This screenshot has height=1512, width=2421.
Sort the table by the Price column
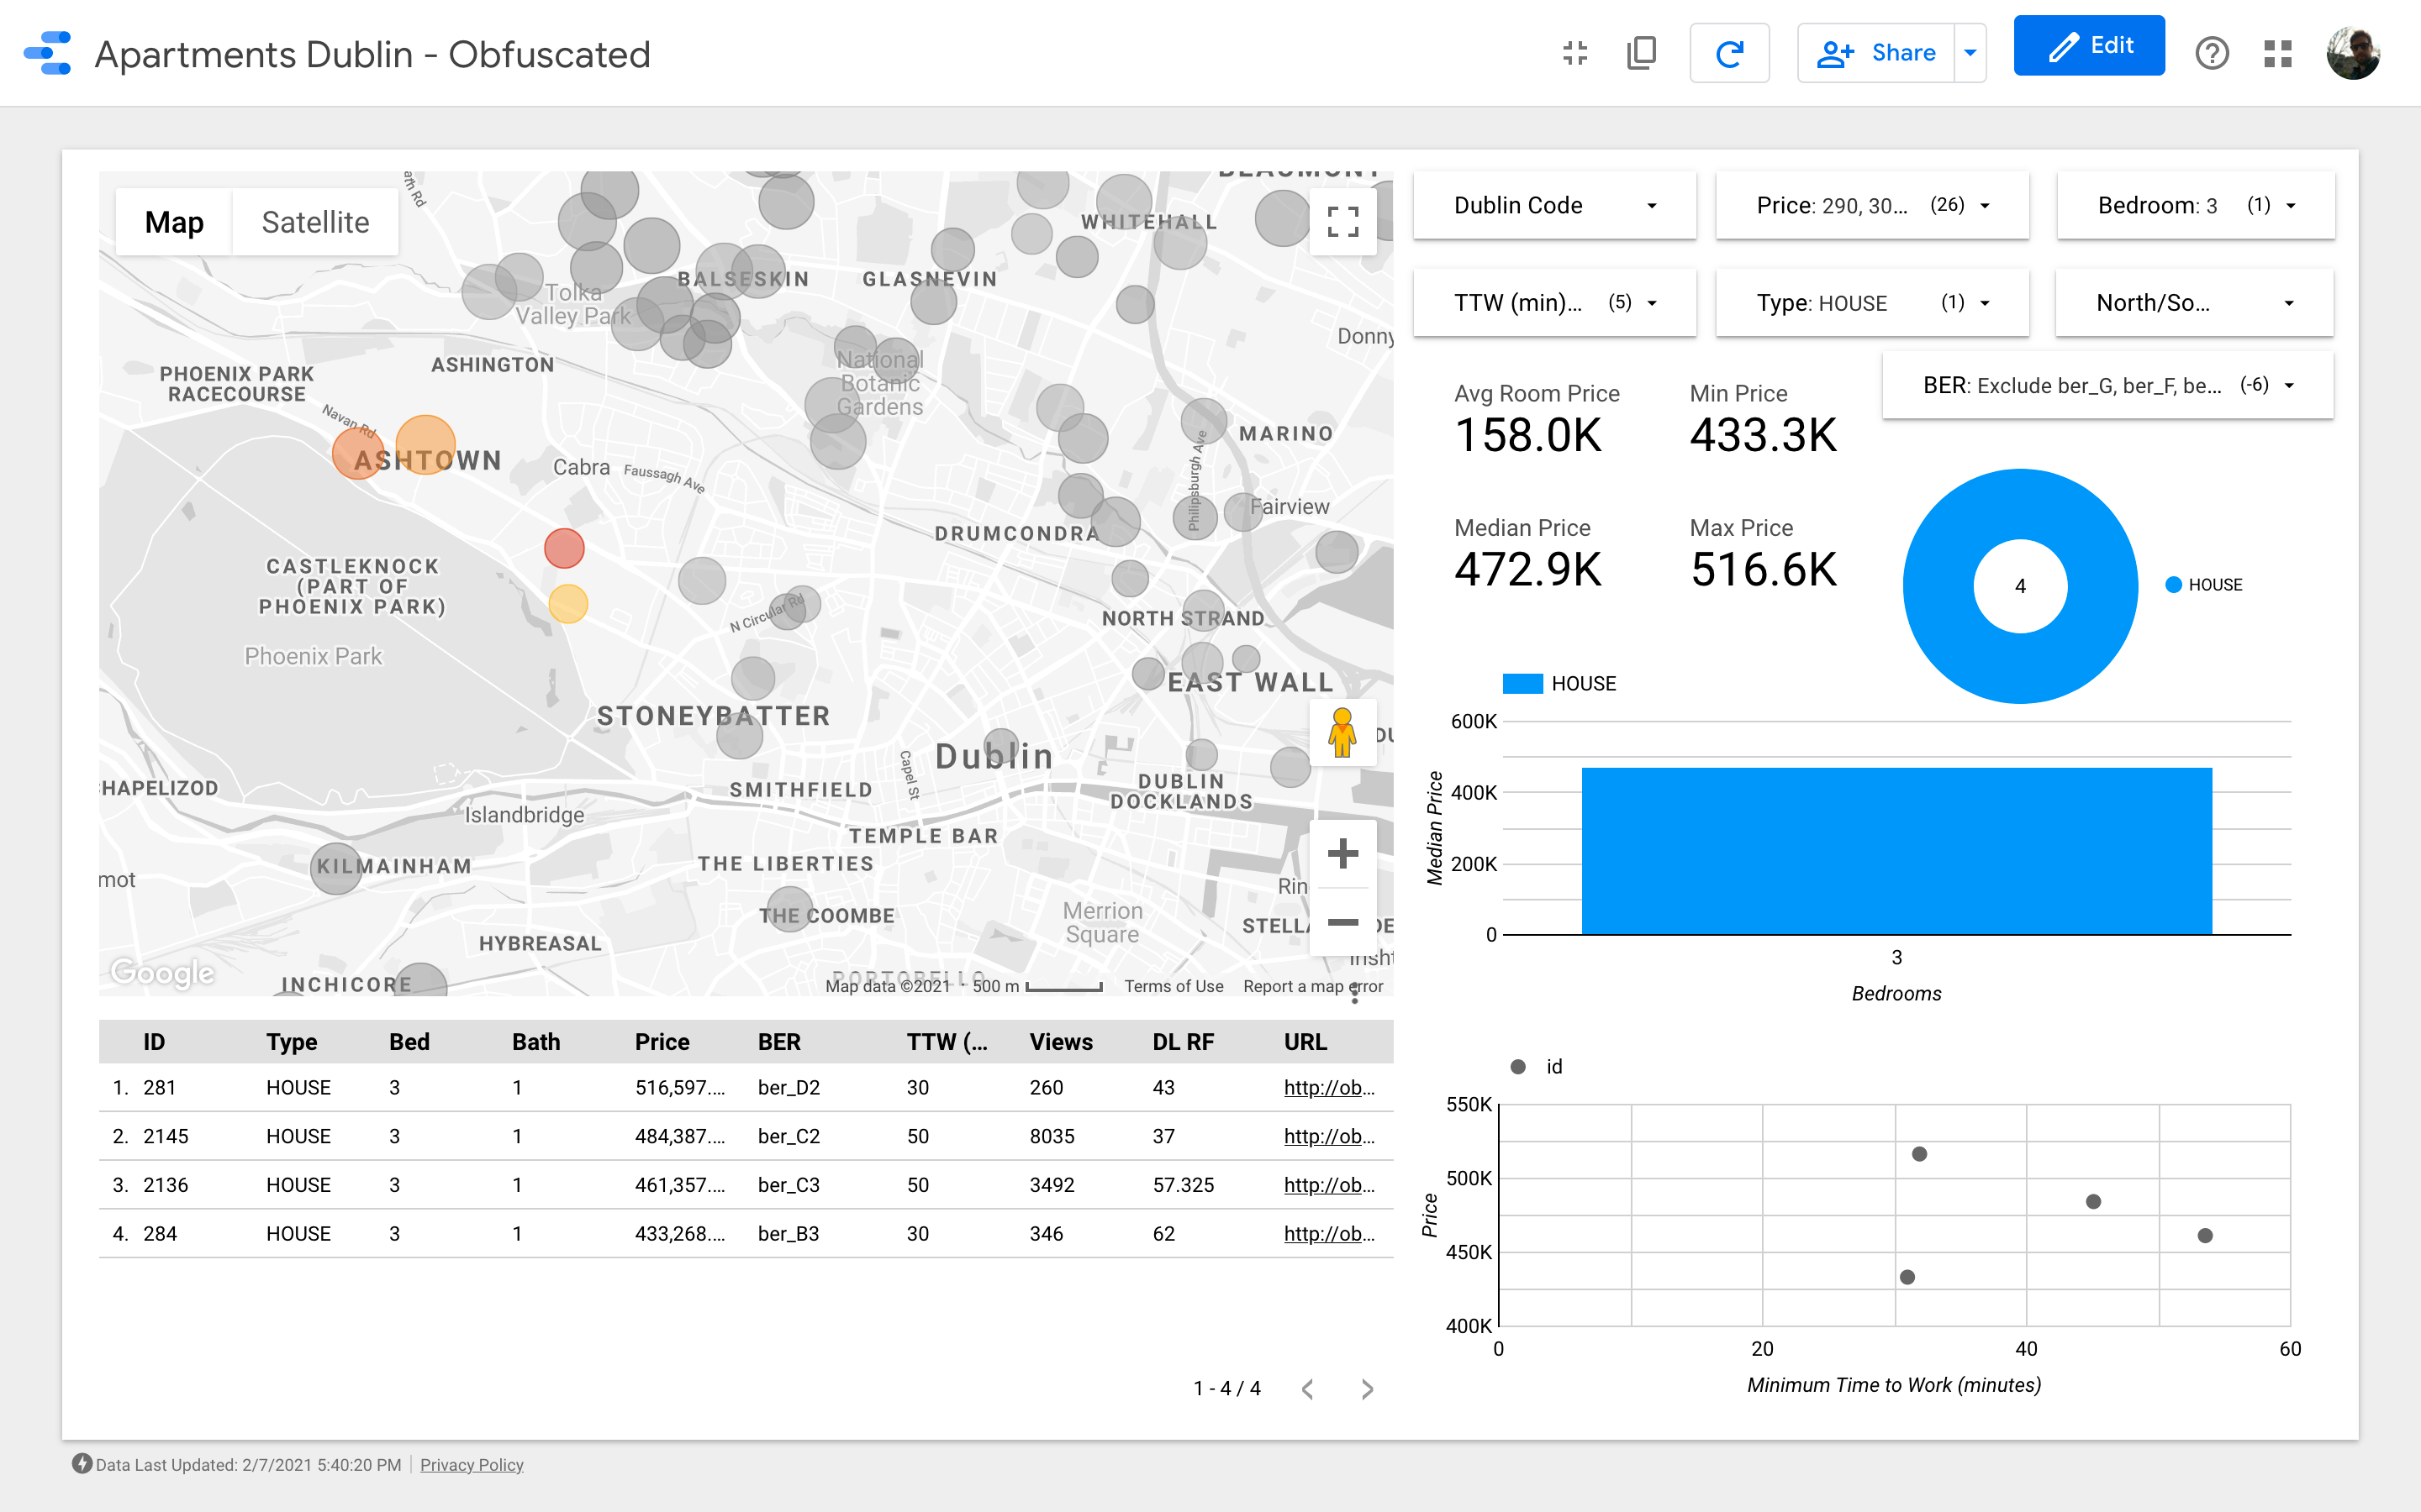click(x=662, y=1042)
